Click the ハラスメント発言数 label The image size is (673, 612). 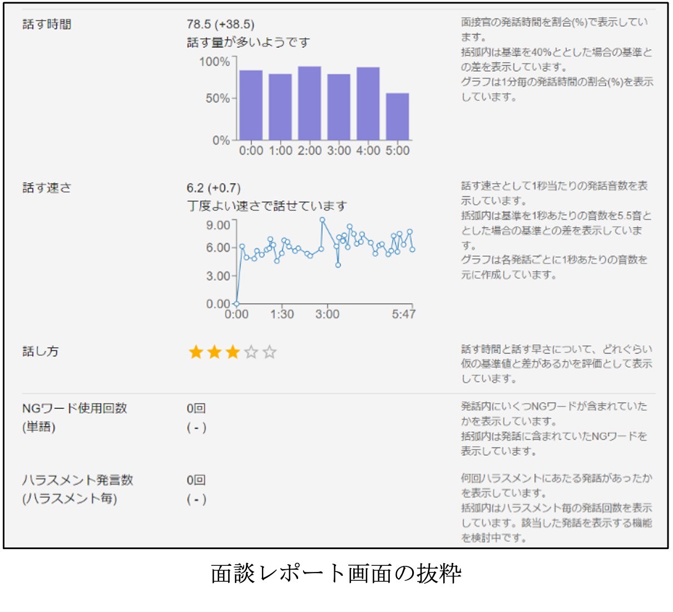click(x=78, y=480)
